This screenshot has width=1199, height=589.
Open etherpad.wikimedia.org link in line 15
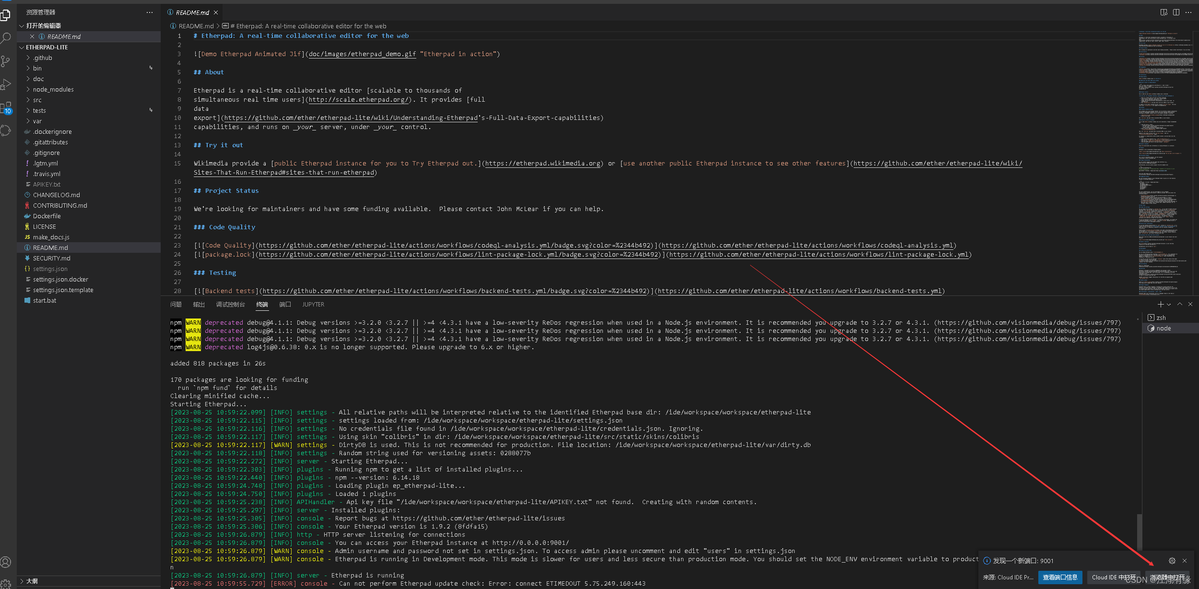click(542, 164)
